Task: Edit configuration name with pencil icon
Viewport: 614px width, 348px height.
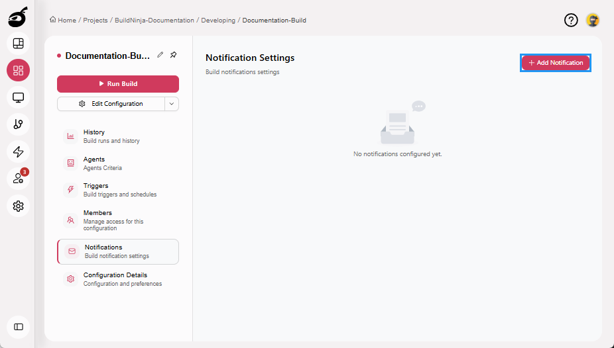Action: [160, 55]
